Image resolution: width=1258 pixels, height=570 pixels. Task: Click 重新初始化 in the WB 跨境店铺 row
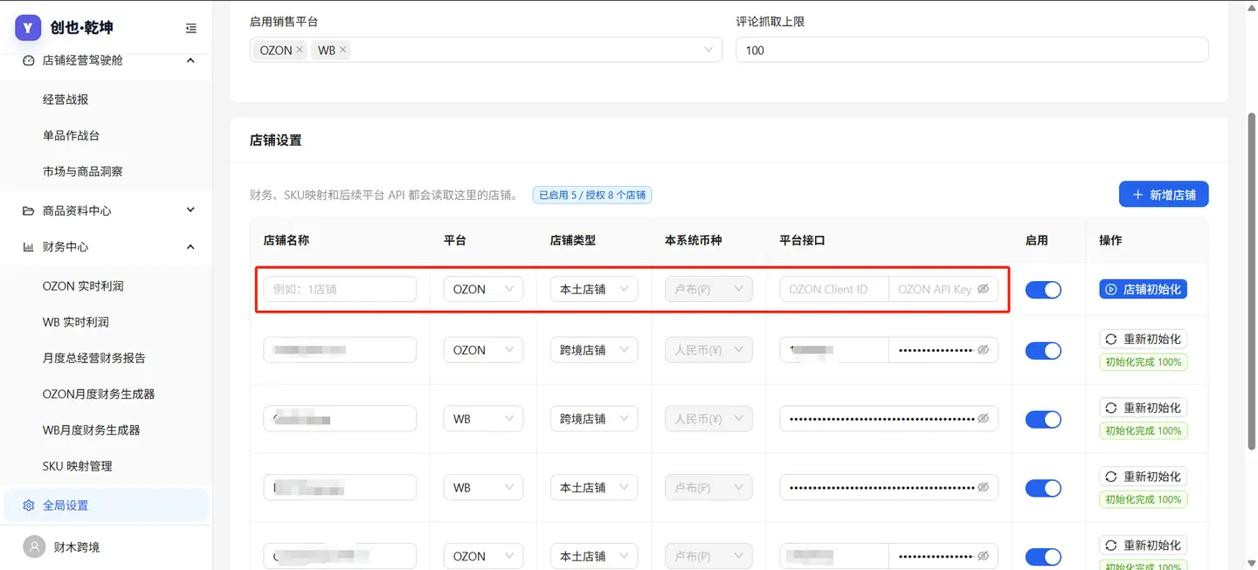tap(1143, 408)
